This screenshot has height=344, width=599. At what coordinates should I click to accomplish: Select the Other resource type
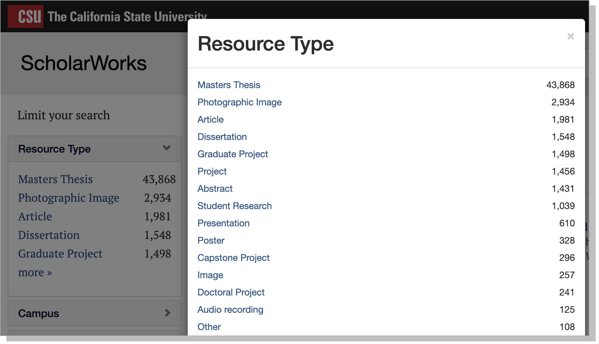pos(209,327)
